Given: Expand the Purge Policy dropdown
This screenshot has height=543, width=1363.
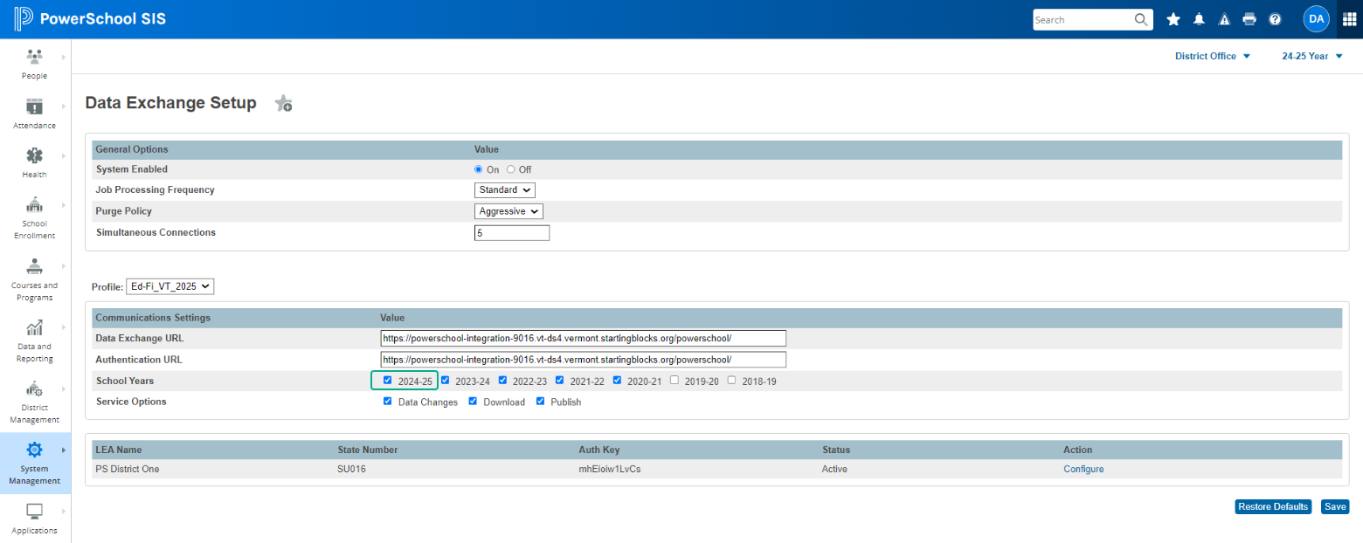Looking at the screenshot, I should tap(509, 211).
